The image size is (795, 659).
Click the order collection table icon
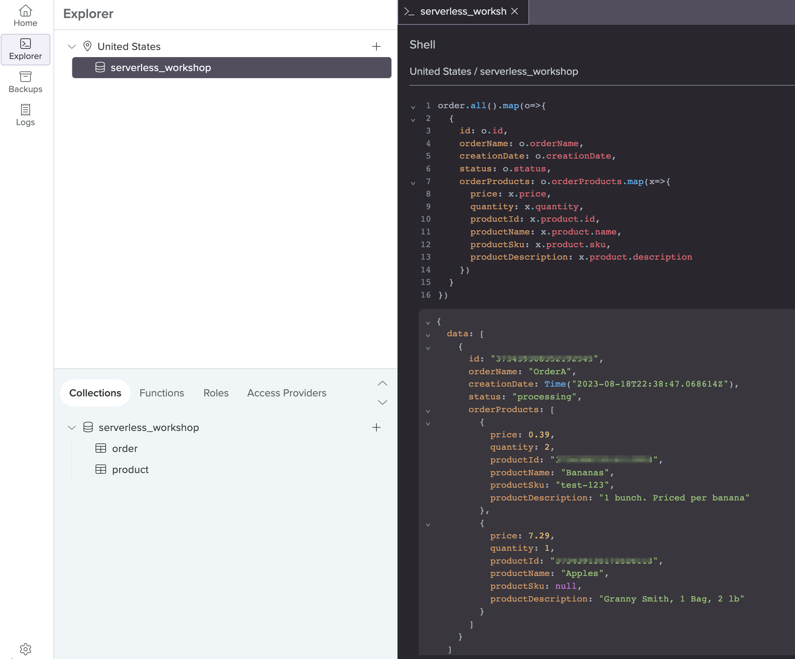pos(101,448)
